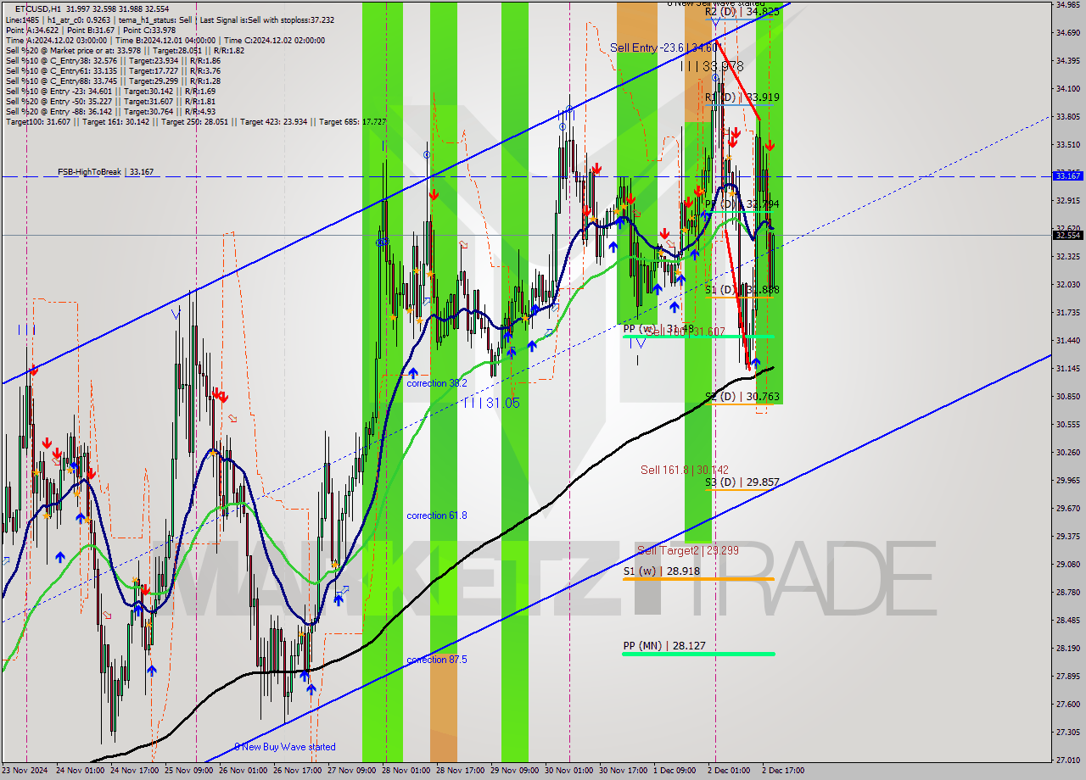Click the '29 Nov 09:00' time axis label
The height and width of the screenshot is (780, 1086).
coord(515,771)
